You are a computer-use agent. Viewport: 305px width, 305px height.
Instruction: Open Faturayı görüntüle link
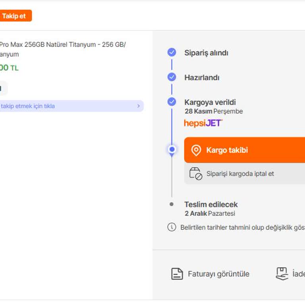point(218,274)
